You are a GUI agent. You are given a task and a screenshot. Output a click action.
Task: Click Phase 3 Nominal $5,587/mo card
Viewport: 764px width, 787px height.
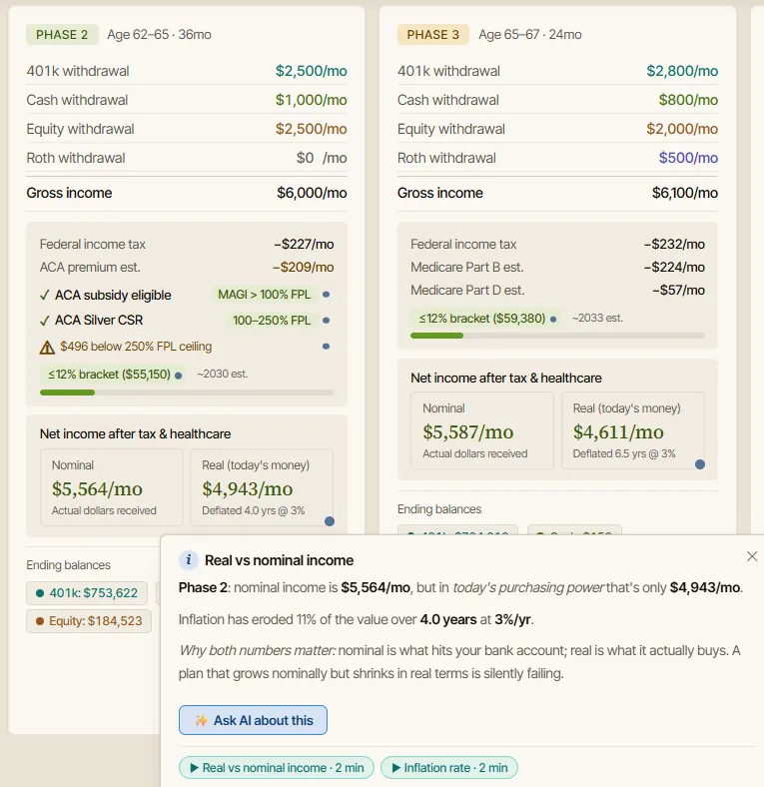(482, 430)
